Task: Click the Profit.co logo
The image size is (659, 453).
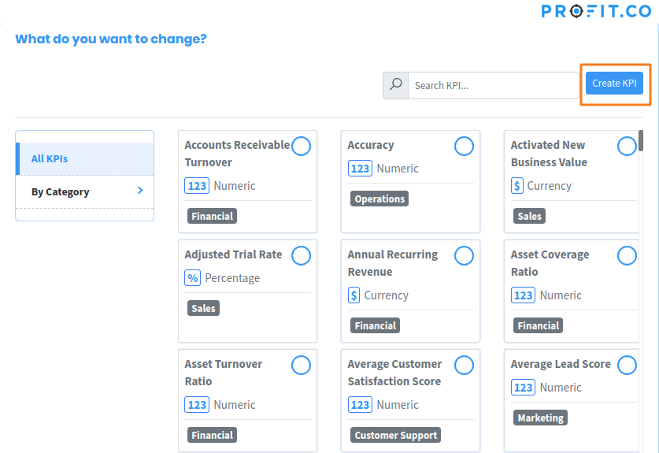Action: coord(596,11)
